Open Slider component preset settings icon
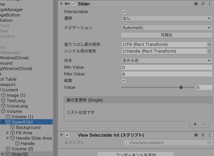This screenshot has height=156, width=214. [x=203, y=4]
